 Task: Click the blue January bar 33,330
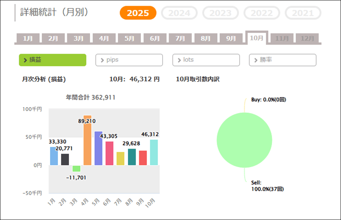click(x=54, y=156)
